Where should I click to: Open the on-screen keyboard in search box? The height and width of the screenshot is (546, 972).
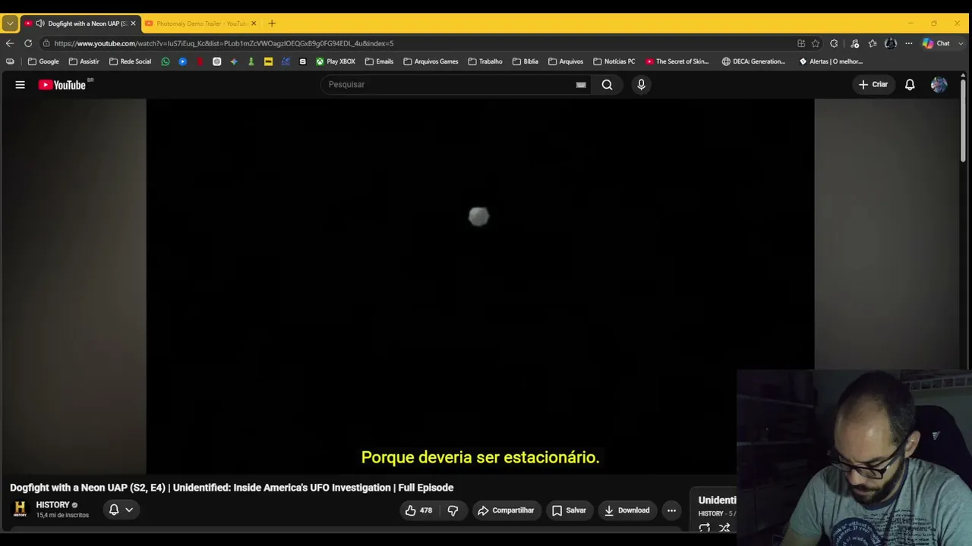pos(581,85)
